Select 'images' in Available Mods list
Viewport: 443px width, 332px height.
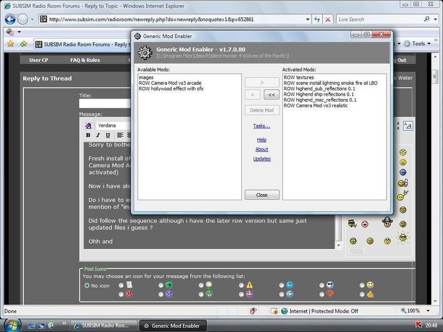146,77
